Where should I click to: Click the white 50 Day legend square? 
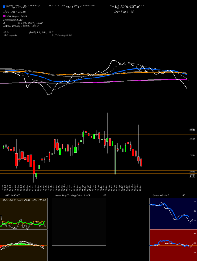tap(4, 11)
